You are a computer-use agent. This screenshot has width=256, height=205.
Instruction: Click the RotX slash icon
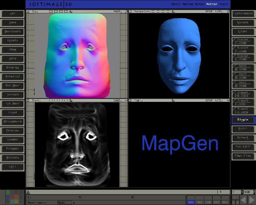tap(234, 66)
